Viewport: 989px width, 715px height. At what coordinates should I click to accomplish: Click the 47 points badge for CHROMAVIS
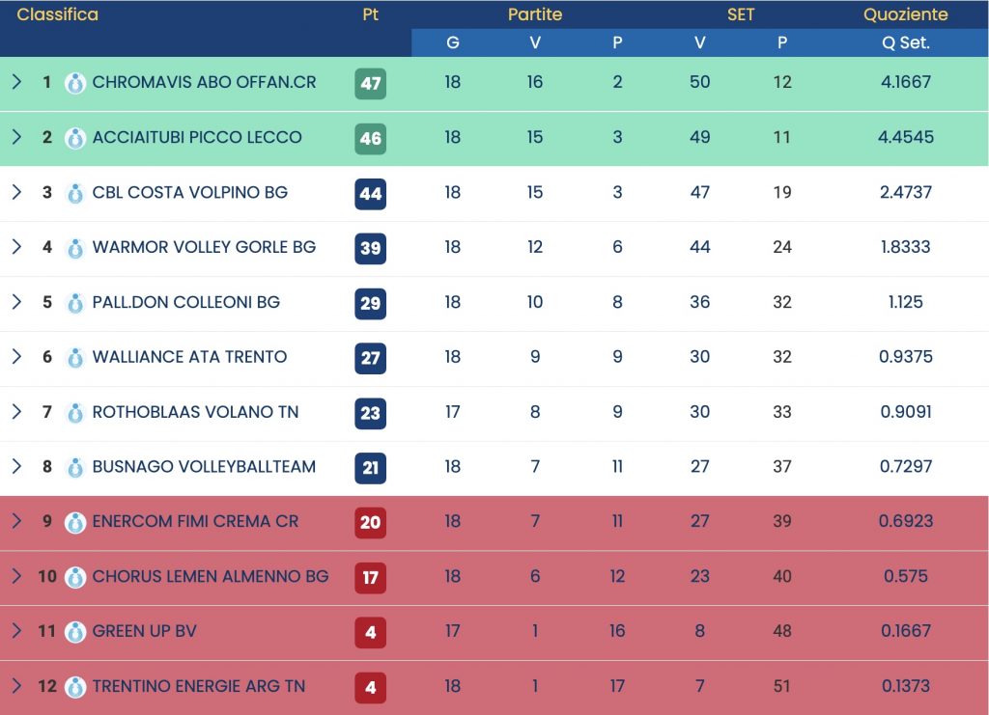(x=370, y=83)
